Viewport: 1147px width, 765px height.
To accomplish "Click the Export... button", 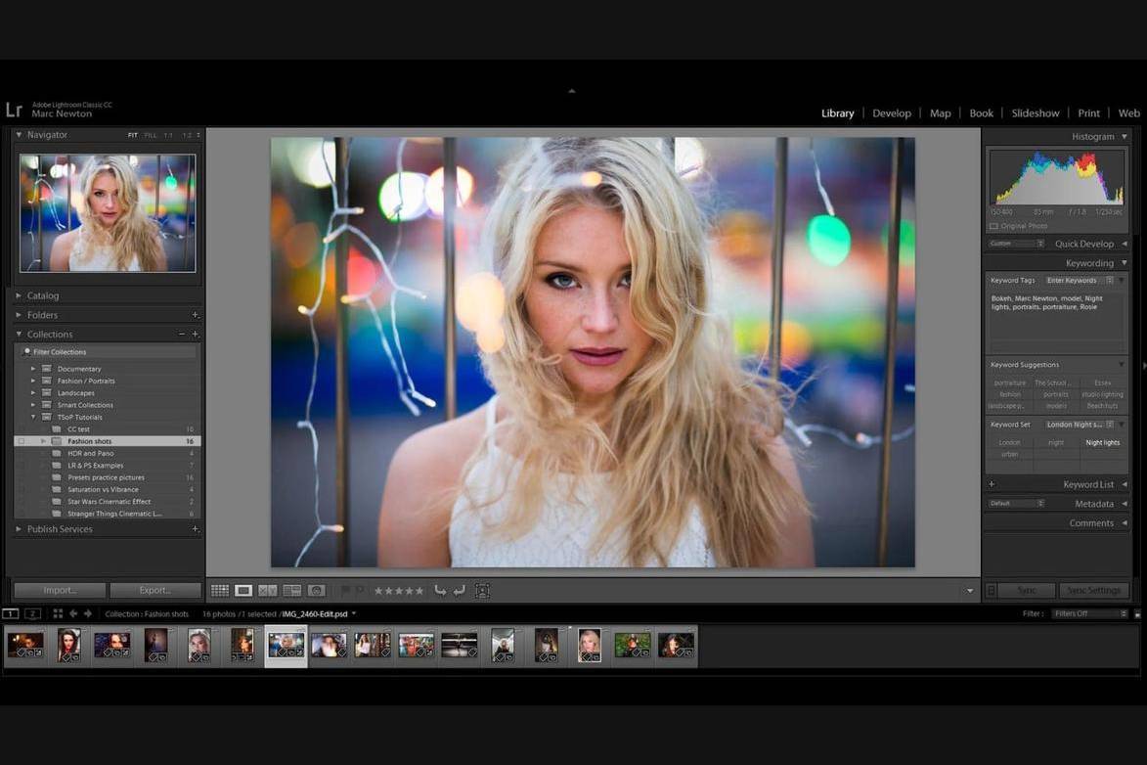I will tap(155, 590).
